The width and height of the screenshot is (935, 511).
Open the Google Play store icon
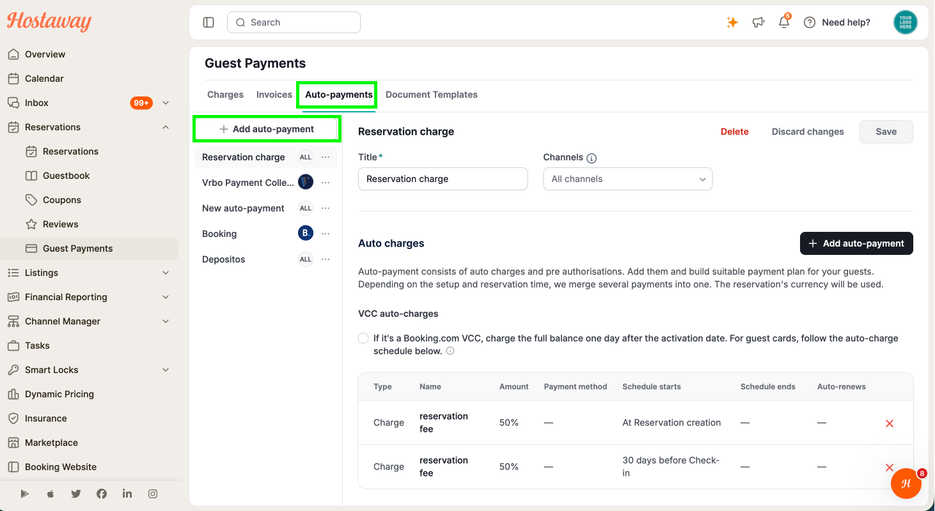(25, 494)
